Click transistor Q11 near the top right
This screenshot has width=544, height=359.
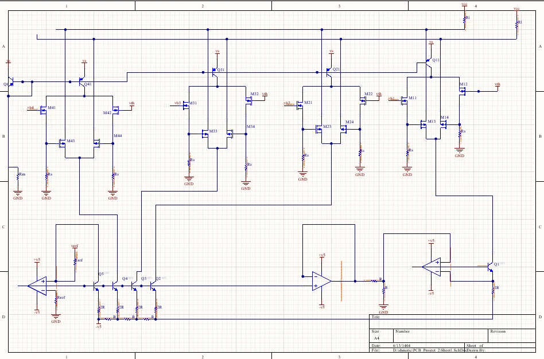point(429,61)
